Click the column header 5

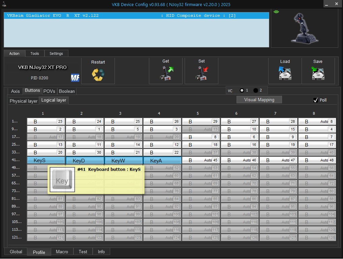coord(197,113)
